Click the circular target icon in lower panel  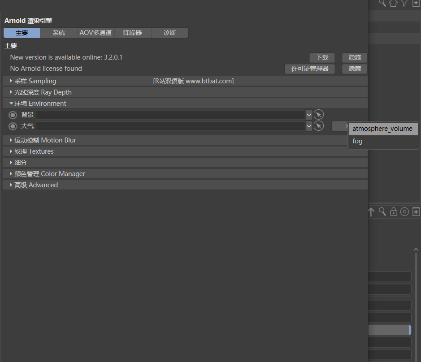pyautogui.click(x=404, y=212)
